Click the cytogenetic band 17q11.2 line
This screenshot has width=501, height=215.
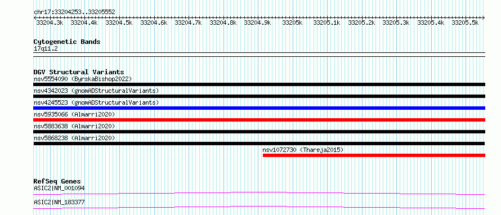tap(259, 55)
